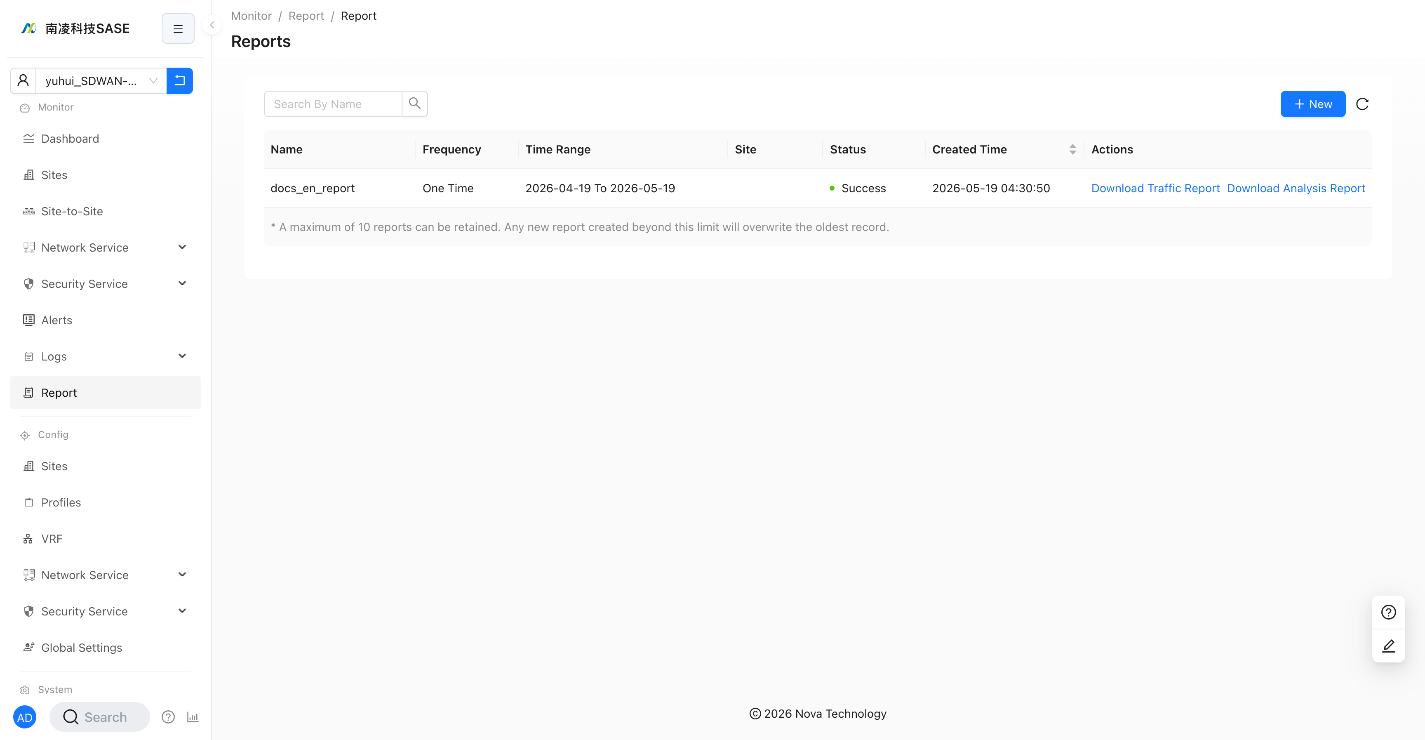Expand Config Security Service submenu
Image resolution: width=1425 pixels, height=740 pixels.
105,611
